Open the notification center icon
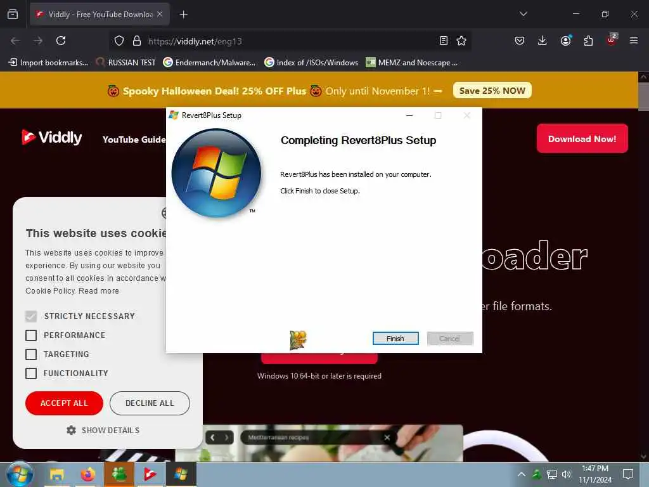This screenshot has width=649, height=487. 628,474
